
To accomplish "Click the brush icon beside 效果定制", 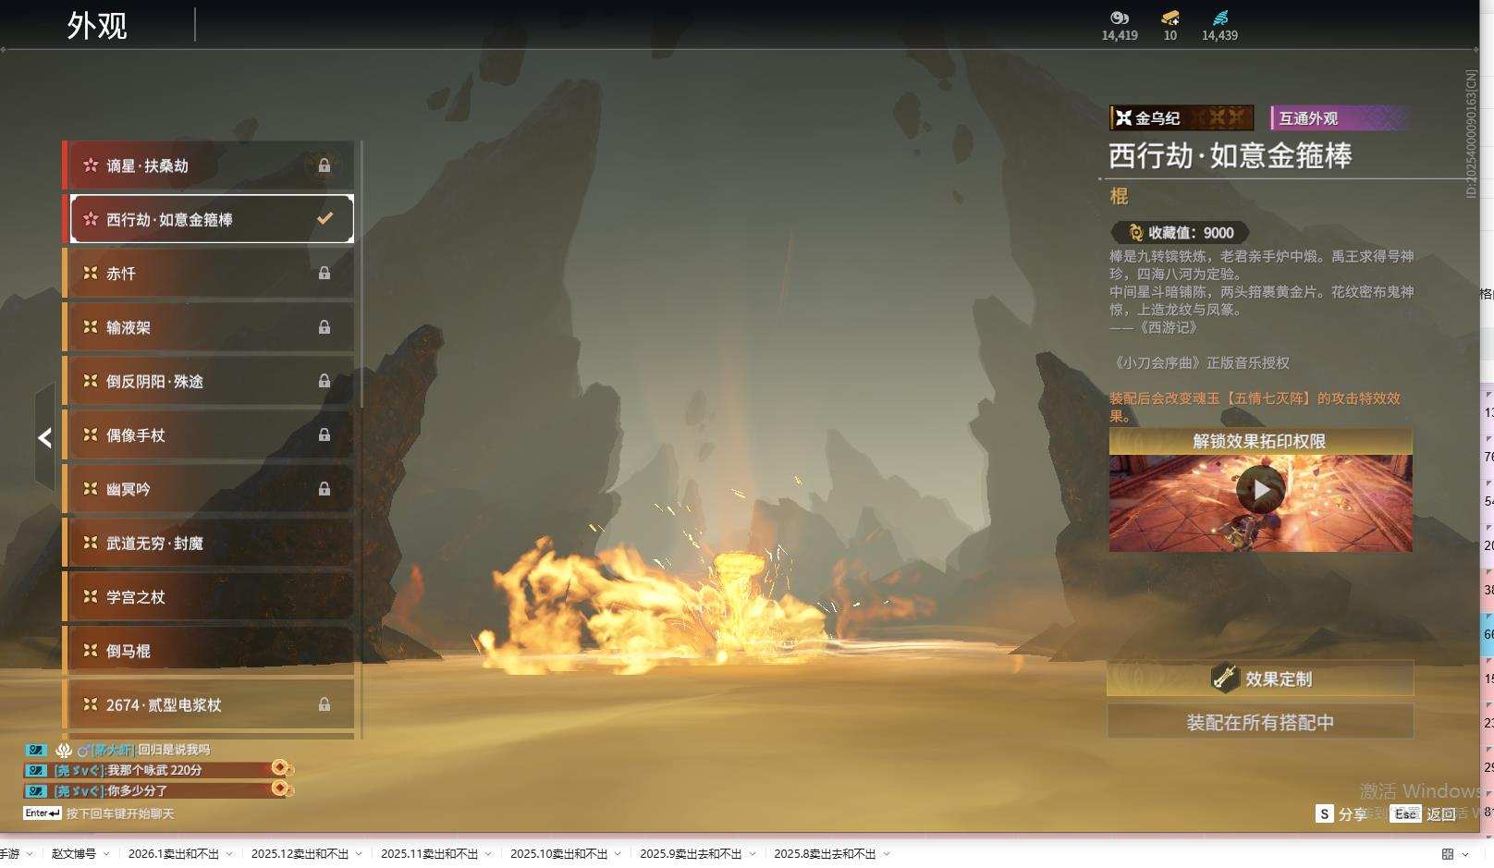I will coord(1225,678).
